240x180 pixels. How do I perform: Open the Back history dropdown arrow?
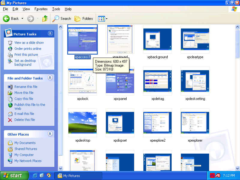click(x=22, y=19)
